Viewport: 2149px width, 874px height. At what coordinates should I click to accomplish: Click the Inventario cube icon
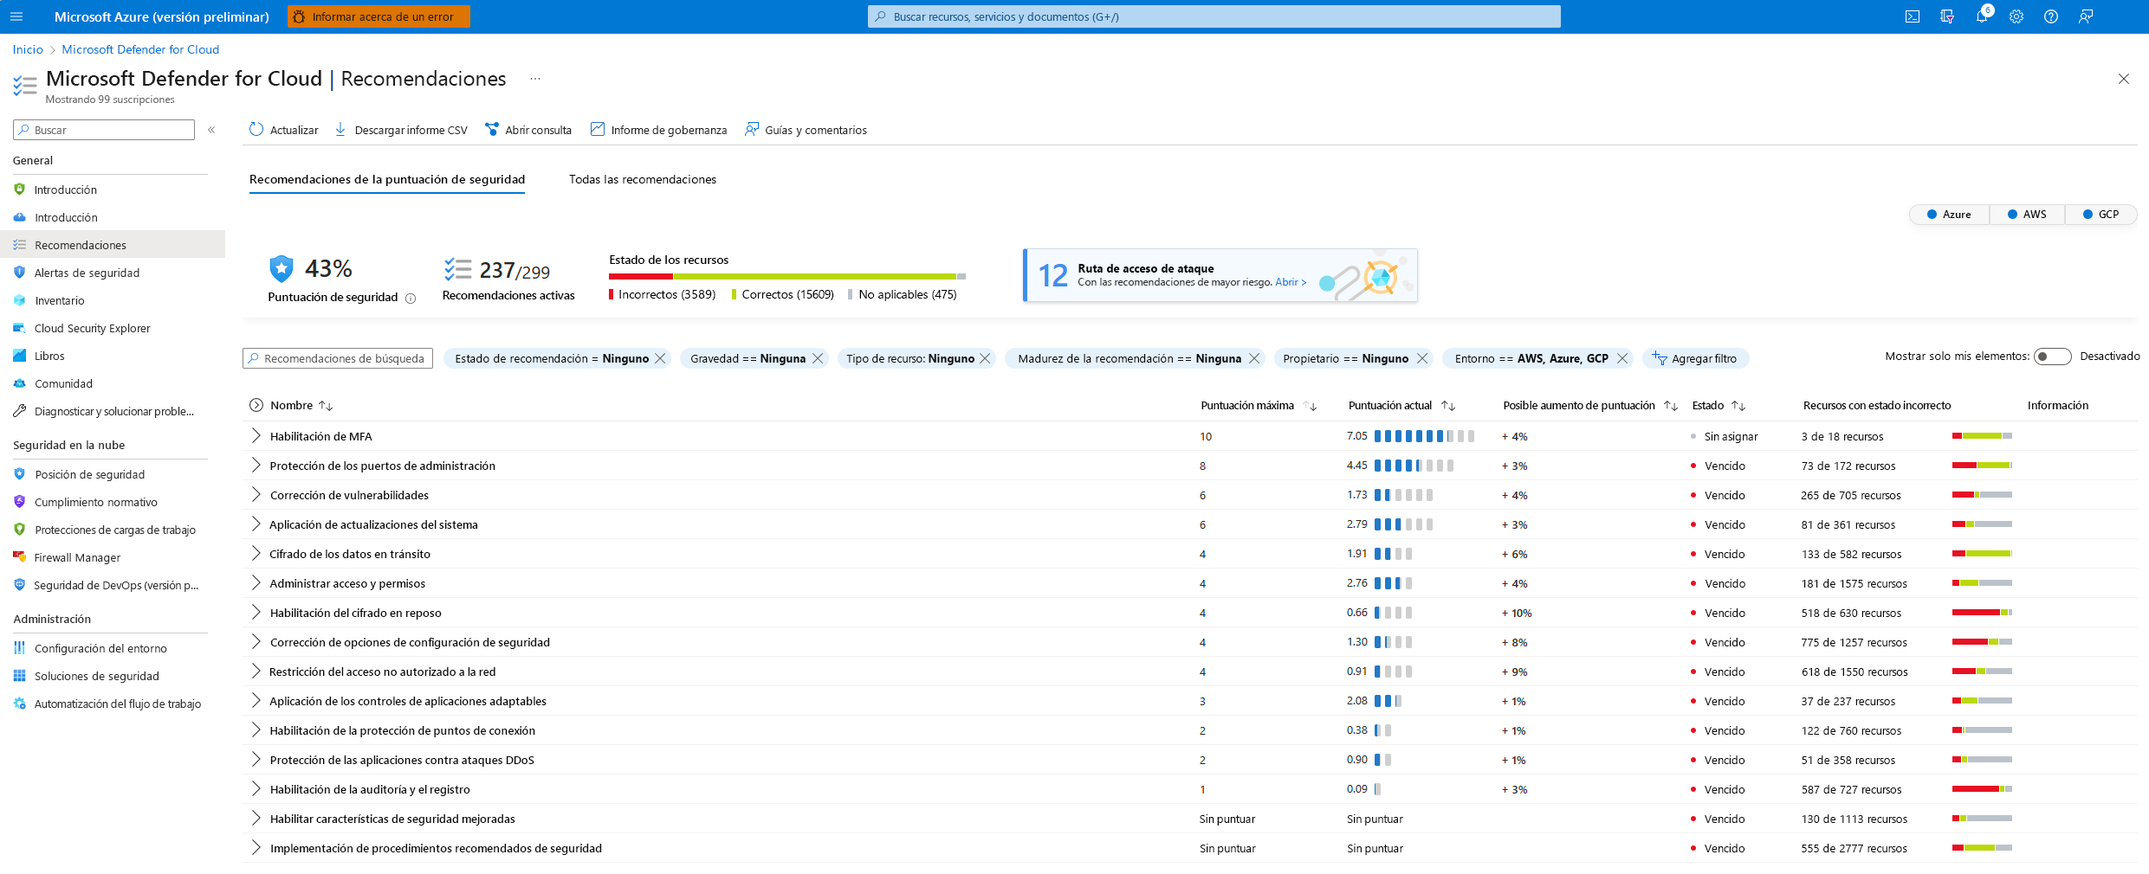click(19, 300)
